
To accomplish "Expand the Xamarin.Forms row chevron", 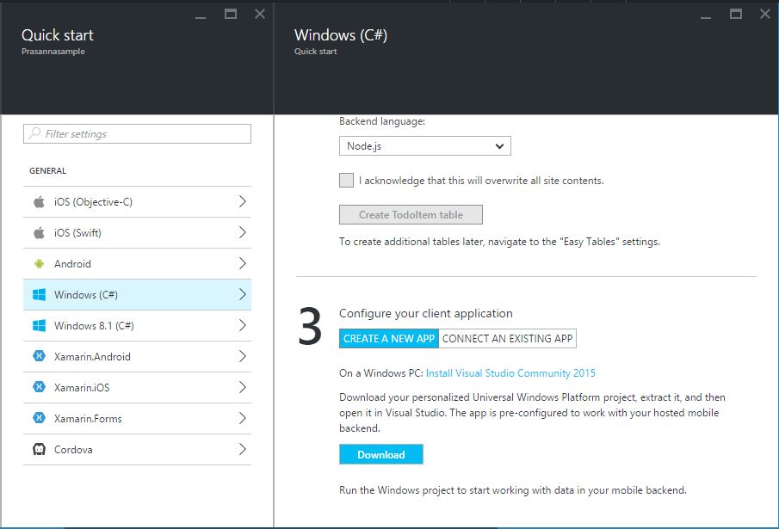I will [x=242, y=419].
